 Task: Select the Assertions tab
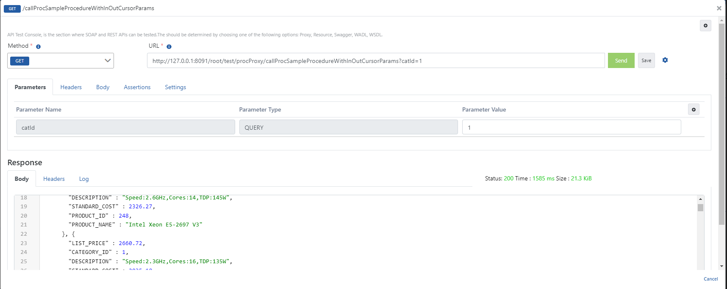(x=137, y=87)
